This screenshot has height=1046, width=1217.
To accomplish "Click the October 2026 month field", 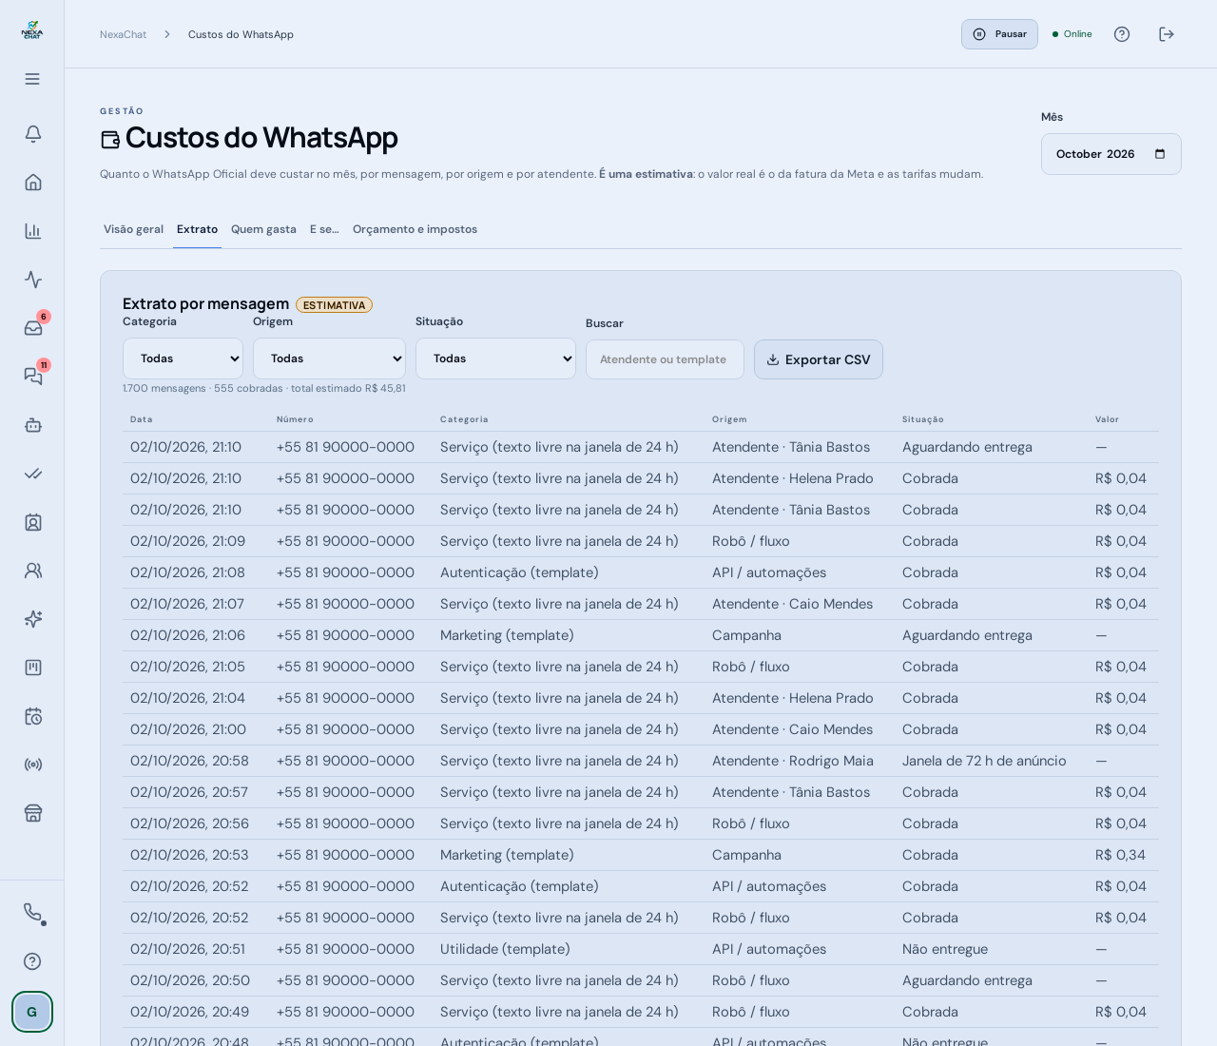I will coord(1111,154).
